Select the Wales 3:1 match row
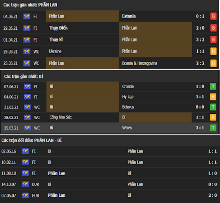Viewport: 220px width, 203px height. 109,128
